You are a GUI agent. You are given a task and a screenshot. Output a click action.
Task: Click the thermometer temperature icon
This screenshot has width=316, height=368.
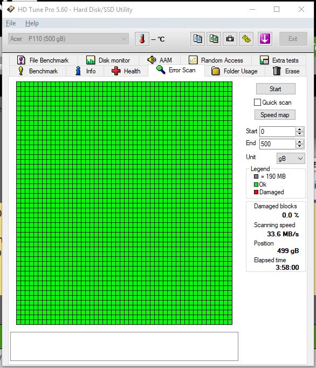[142, 39]
